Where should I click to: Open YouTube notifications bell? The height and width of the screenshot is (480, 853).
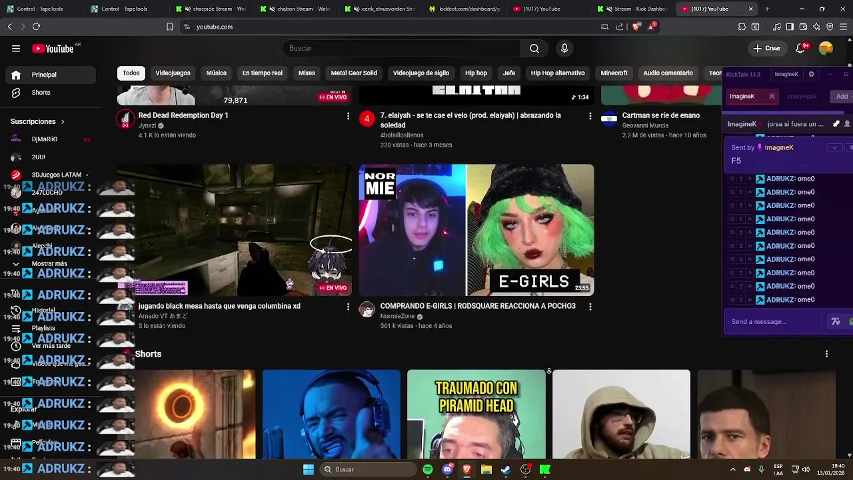802,48
